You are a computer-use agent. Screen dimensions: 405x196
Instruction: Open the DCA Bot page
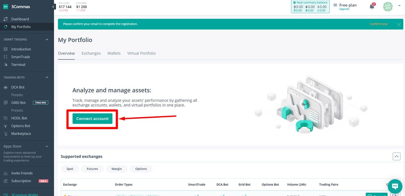[18, 87]
